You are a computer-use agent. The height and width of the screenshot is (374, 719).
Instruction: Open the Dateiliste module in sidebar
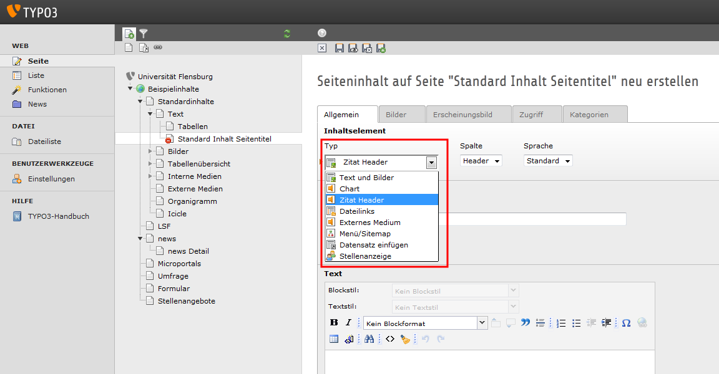pyautogui.click(x=44, y=141)
